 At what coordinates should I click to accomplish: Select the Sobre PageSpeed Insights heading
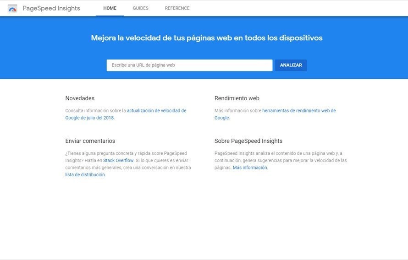pyautogui.click(x=248, y=141)
